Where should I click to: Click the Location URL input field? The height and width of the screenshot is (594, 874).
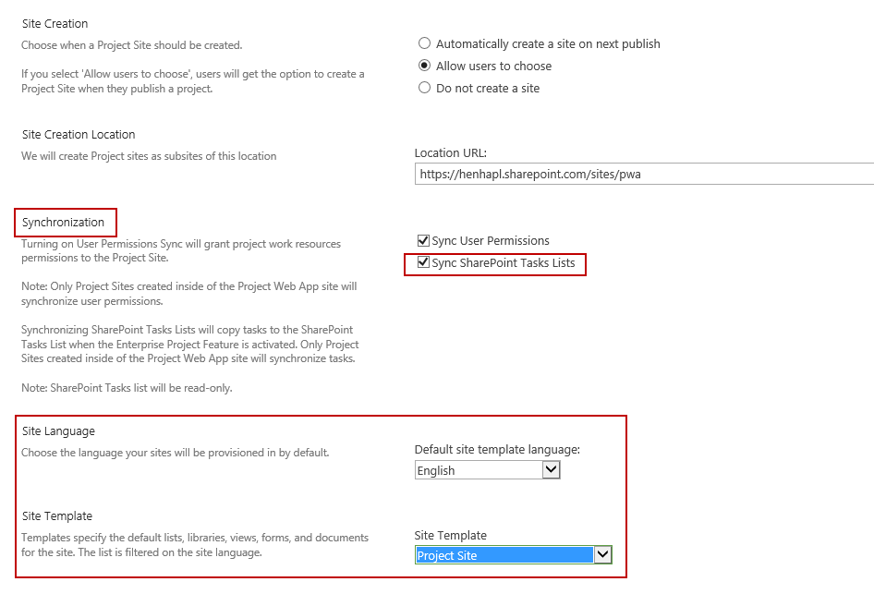[644, 174]
